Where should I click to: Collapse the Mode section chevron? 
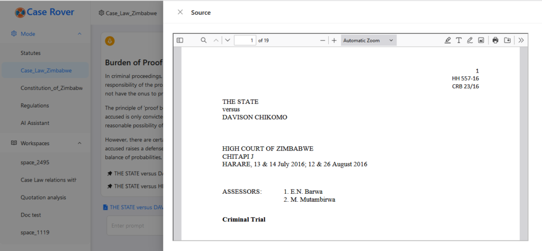tap(80, 34)
